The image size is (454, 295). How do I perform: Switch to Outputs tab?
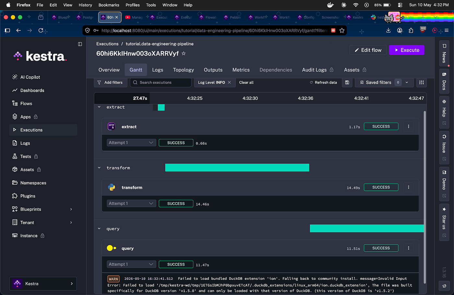[213, 70]
